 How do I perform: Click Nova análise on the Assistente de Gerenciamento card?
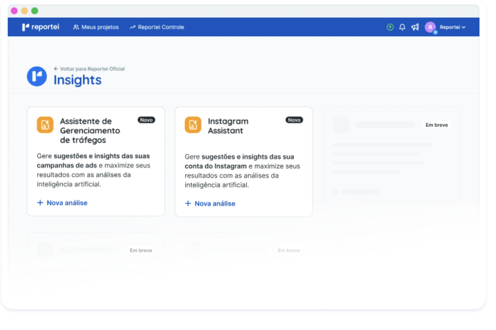62,203
